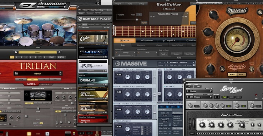Adjust the Maserati Sensitivity knob
263x136 pixels.
[x=210, y=68]
